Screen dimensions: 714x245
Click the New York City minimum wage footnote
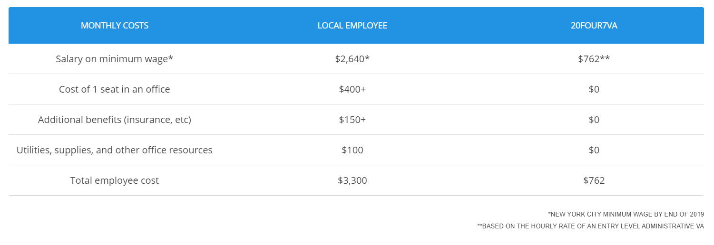626,215
